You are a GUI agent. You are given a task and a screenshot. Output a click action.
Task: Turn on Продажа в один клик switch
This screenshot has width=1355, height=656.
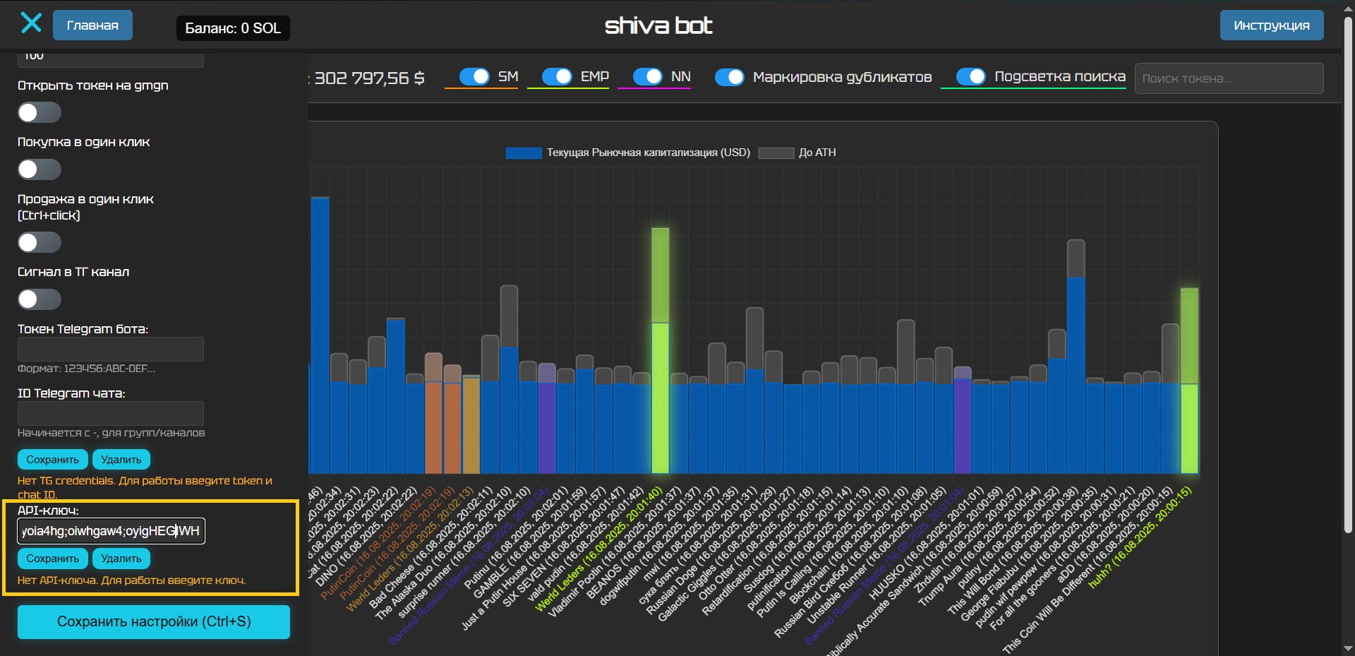pos(40,242)
